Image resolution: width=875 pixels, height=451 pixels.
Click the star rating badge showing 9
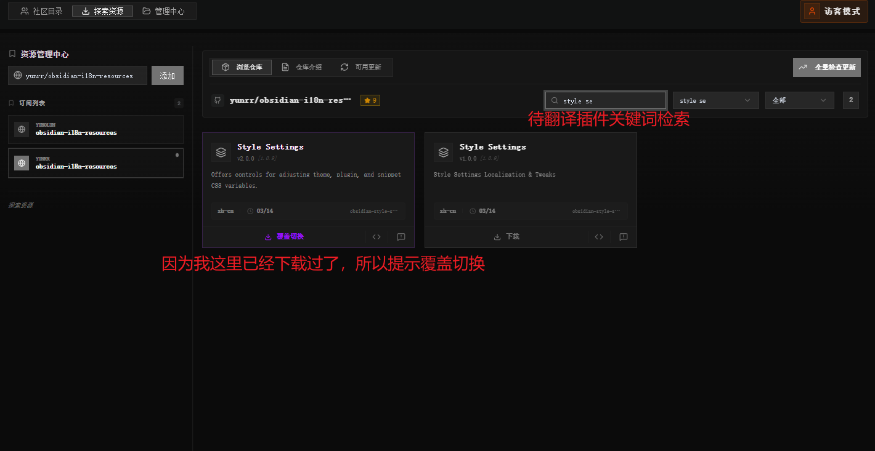coord(370,99)
